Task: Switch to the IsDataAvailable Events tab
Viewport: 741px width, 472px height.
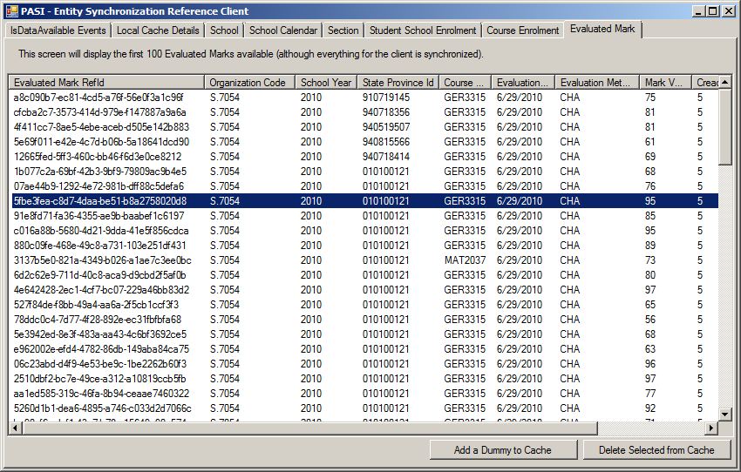Action: tap(58, 30)
